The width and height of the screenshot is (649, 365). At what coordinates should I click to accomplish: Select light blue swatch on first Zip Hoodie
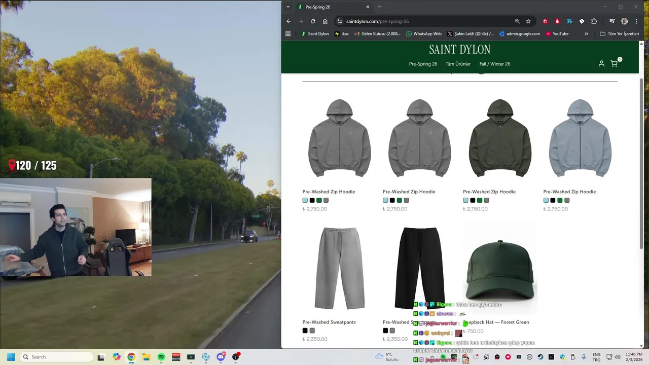[305, 200]
